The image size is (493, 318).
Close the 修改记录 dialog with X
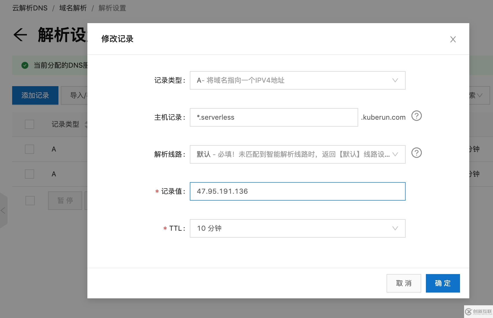click(453, 39)
